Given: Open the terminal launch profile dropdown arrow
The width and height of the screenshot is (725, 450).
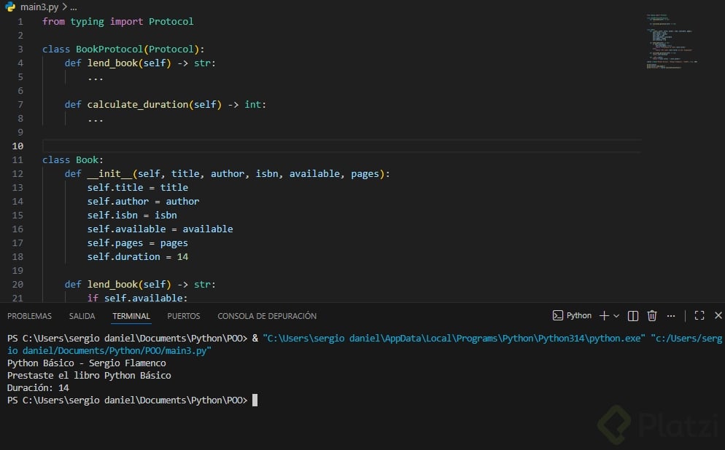Looking at the screenshot, I should pyautogui.click(x=616, y=316).
